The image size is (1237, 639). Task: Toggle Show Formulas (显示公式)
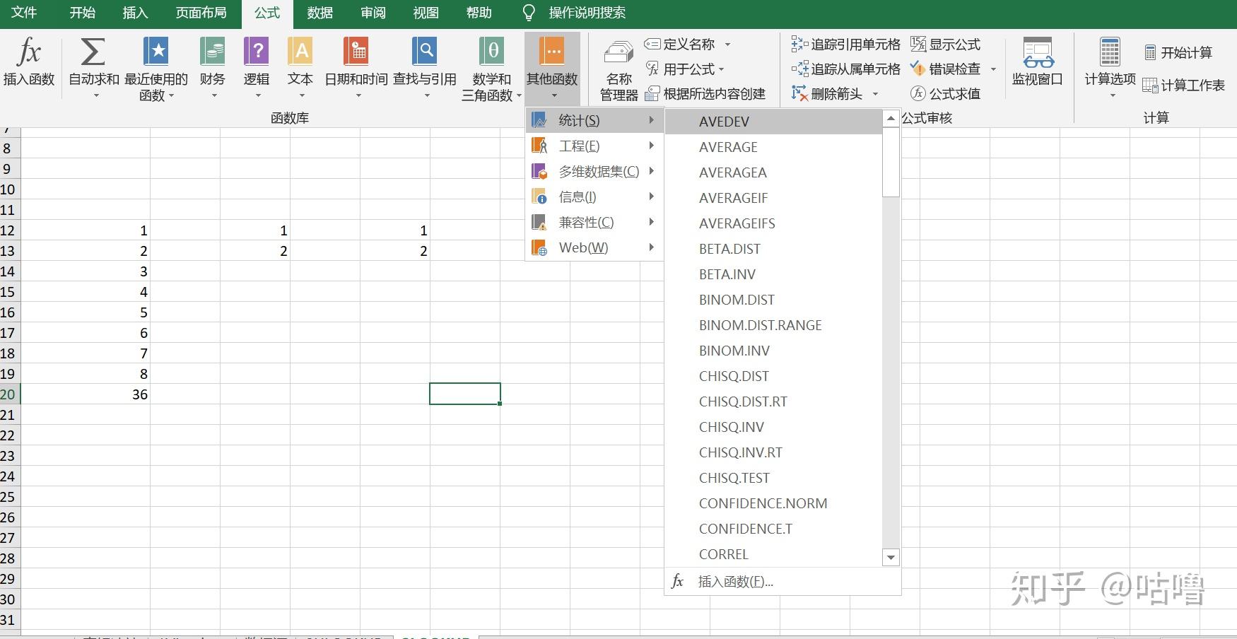point(945,45)
